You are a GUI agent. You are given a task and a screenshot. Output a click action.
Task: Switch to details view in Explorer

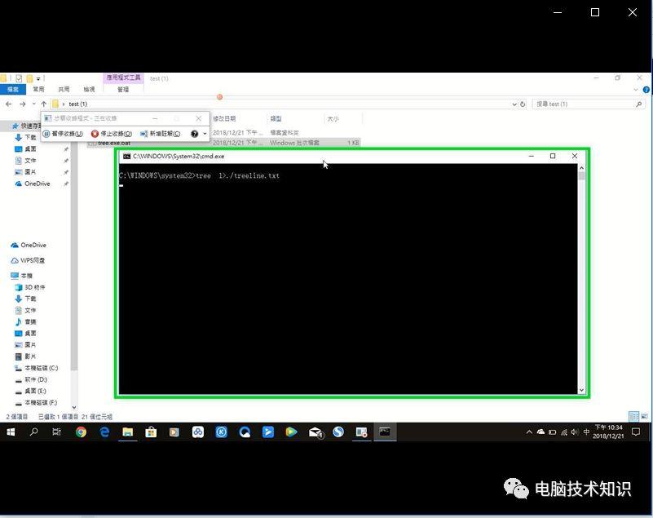(634, 416)
